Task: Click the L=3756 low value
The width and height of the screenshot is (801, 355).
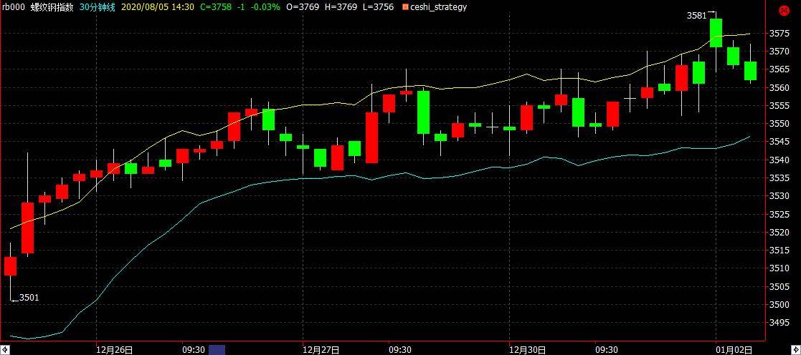Action: tap(377, 7)
